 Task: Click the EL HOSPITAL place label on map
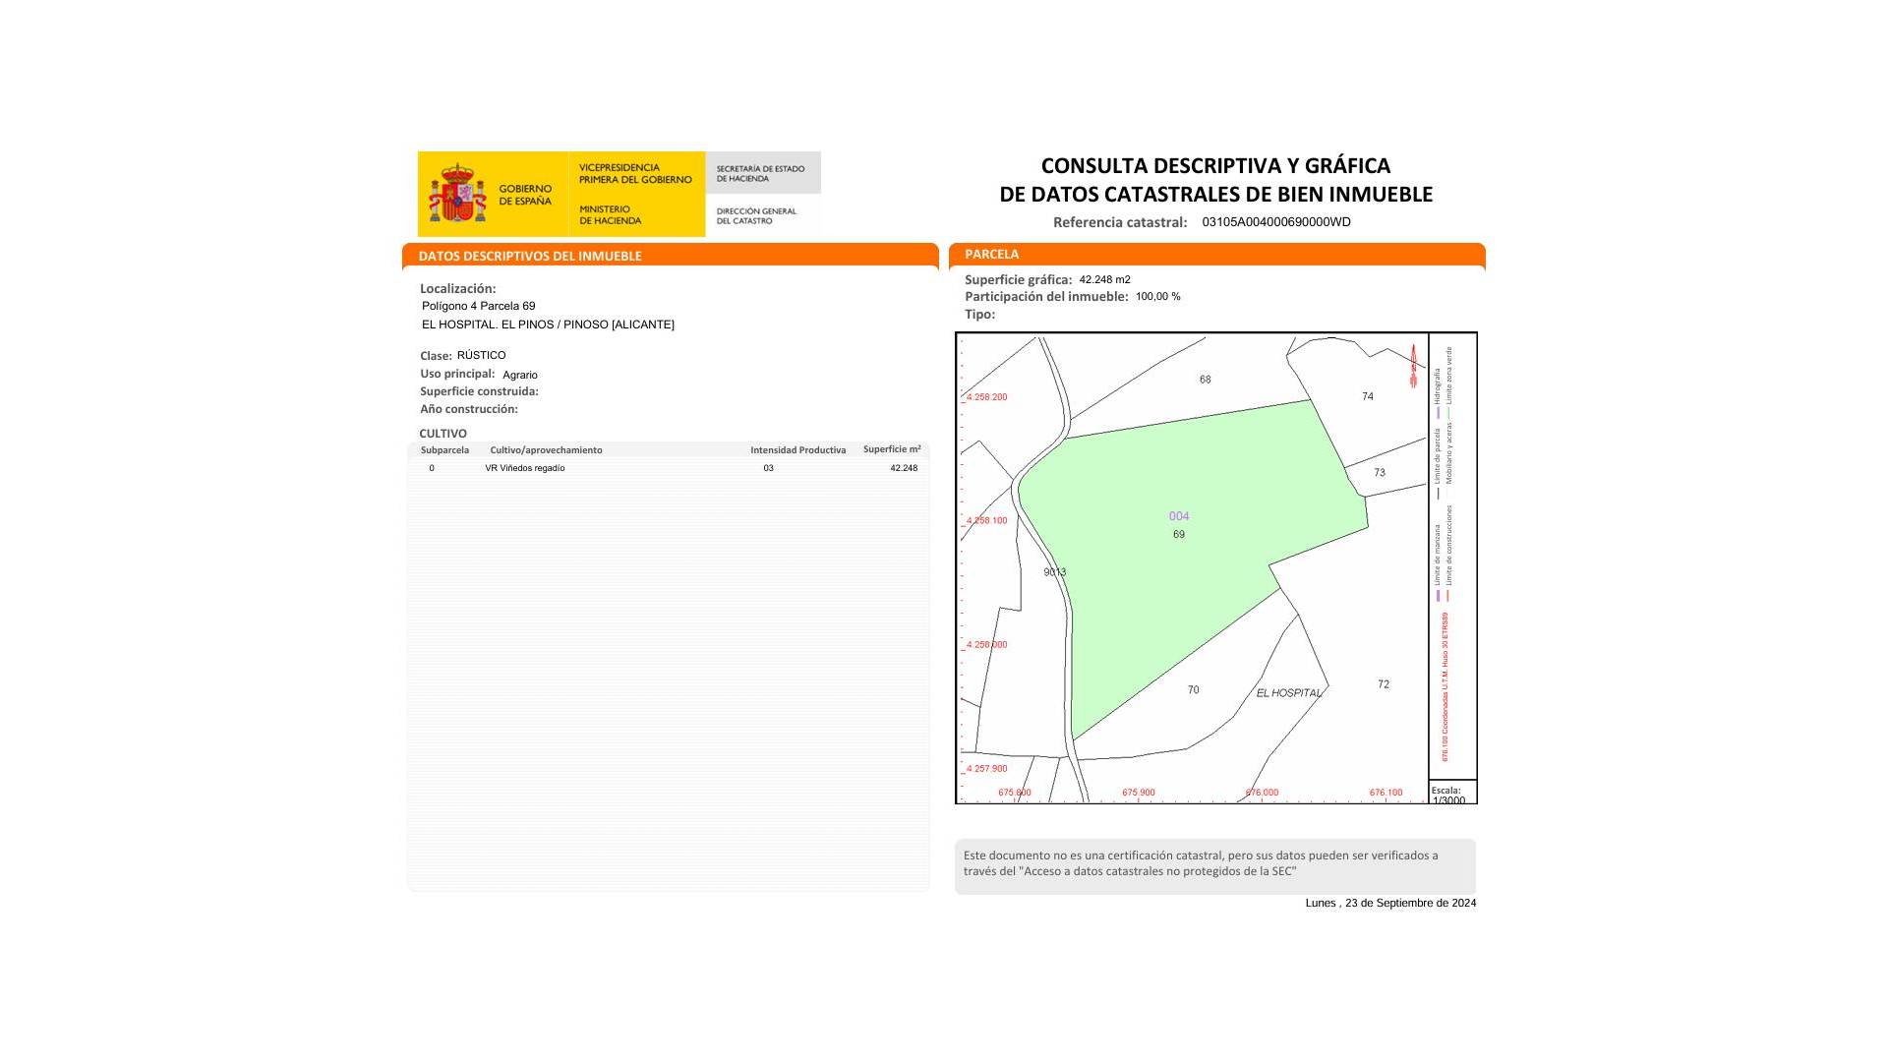(x=1288, y=693)
